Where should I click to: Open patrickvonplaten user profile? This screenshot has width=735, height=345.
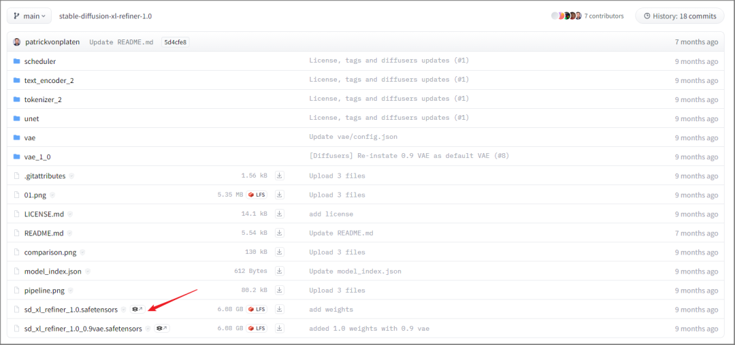(x=52, y=42)
